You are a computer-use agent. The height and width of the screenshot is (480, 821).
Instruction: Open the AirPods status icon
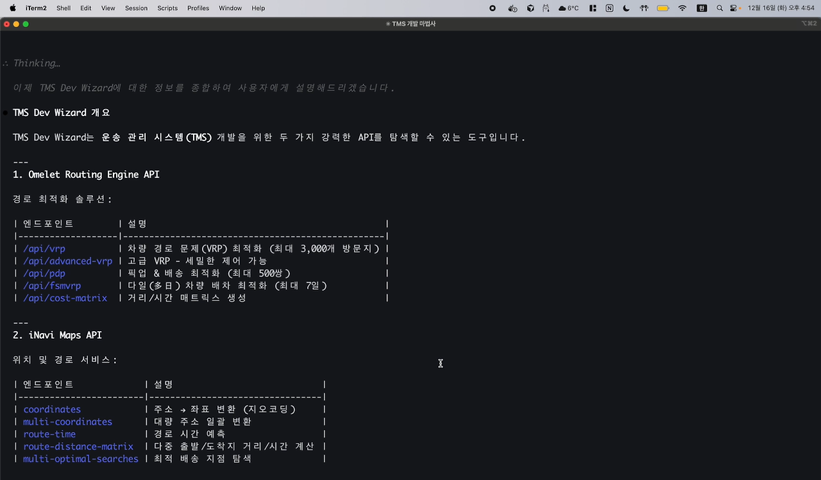[x=645, y=8]
